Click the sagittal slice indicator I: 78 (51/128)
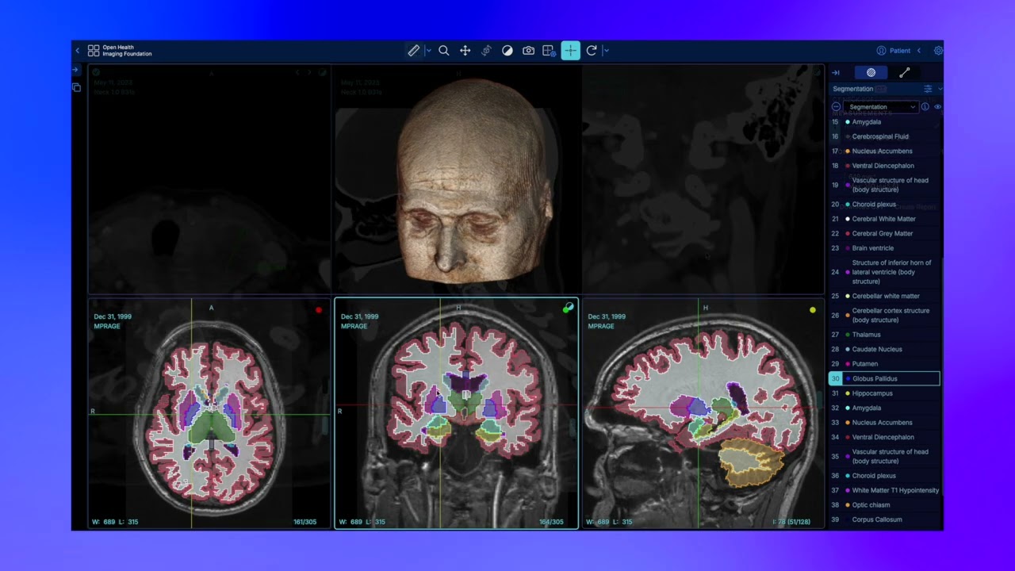This screenshot has height=571, width=1015. click(x=791, y=522)
